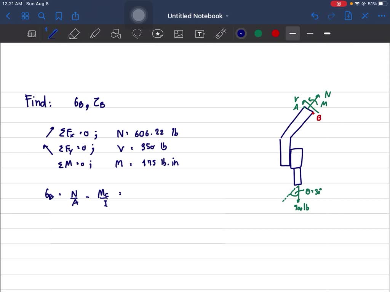Select the Image insert tool

pyautogui.click(x=178, y=34)
